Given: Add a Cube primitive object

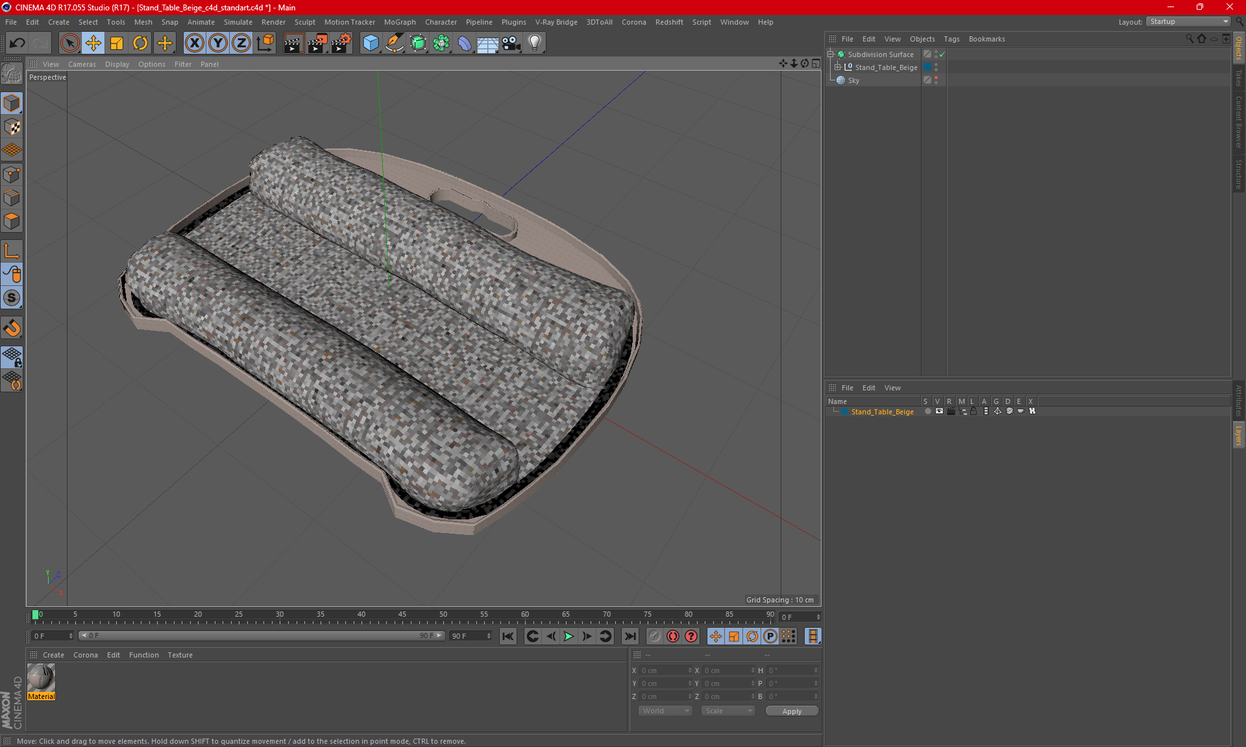Looking at the screenshot, I should 371,43.
